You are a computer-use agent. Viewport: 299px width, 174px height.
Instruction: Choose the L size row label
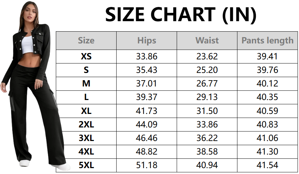click(86, 97)
